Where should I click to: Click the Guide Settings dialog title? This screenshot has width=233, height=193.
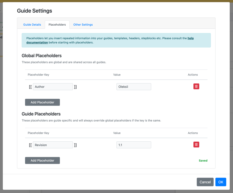(34, 11)
